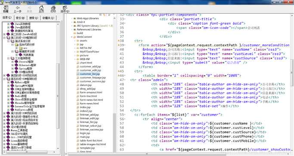Click the book icon beside Java实例教程
Screen dimensions: 294x156
click(x=12, y=24)
